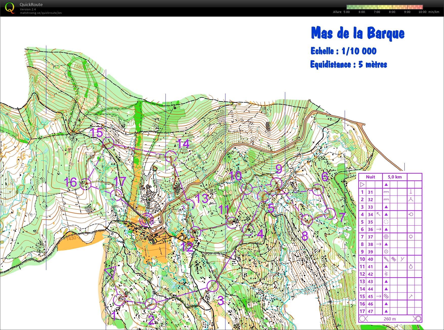Click the arrow symbol in table row 4
This screenshot has width=444, height=330.
[379, 214]
